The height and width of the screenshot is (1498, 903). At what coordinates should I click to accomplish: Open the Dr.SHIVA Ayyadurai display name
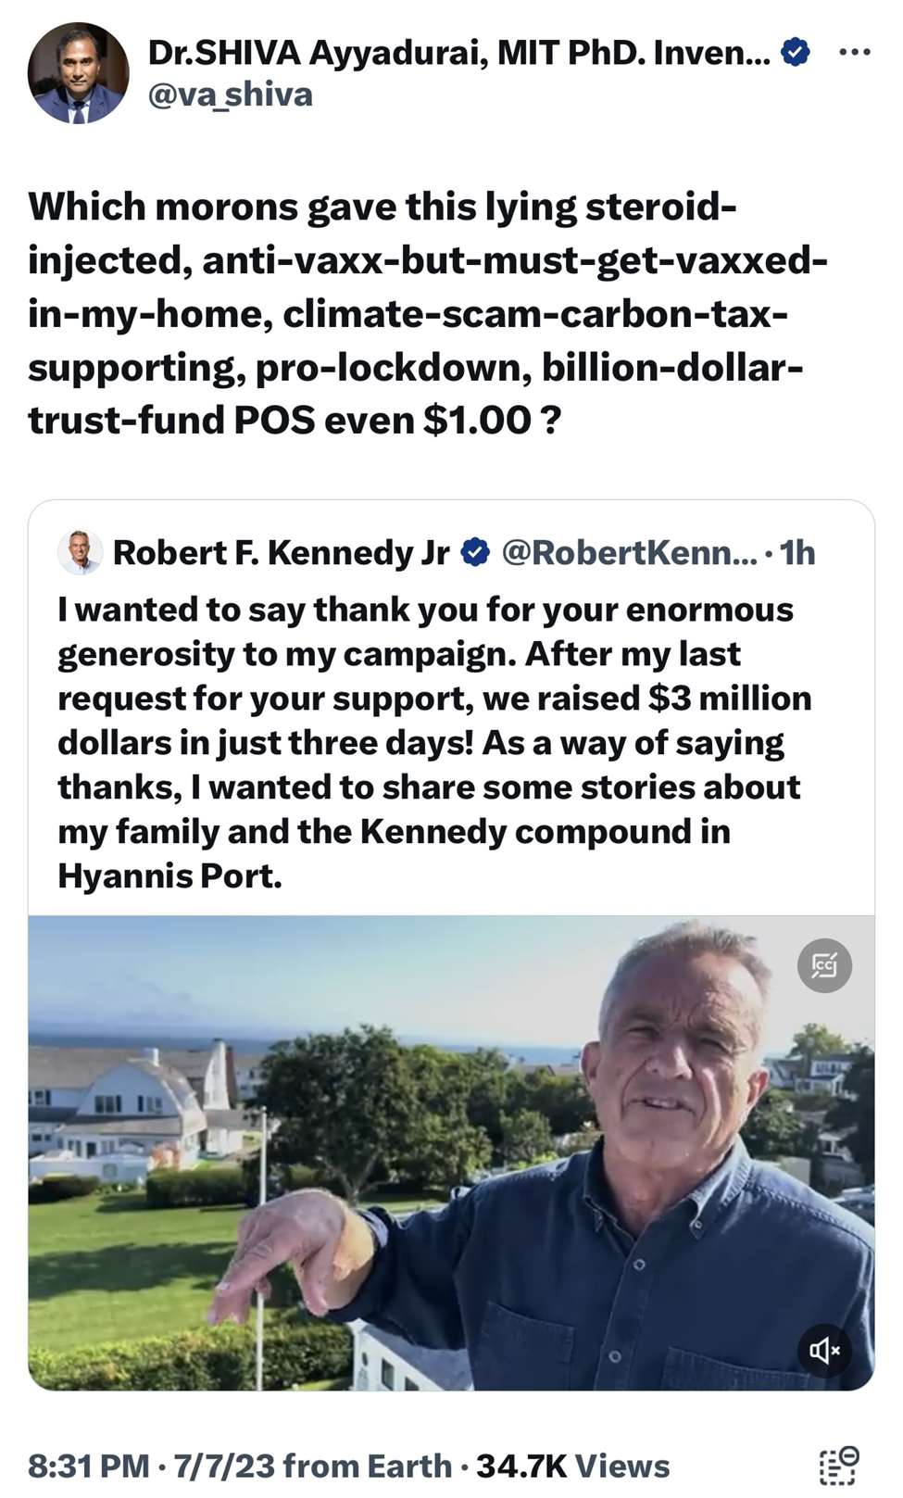coord(458,54)
